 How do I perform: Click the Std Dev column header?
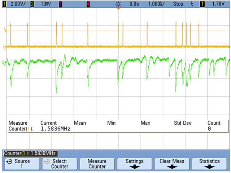(183, 123)
